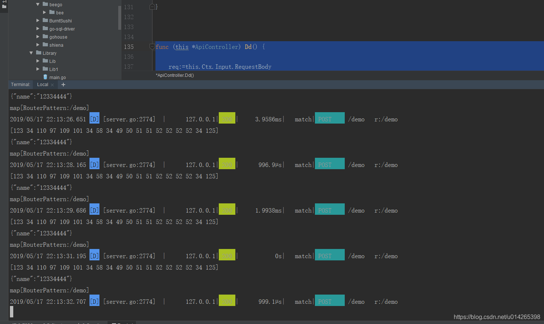
Task: Click 127.0.0.1 in the 22:13:29.686 row
Action: [x=200, y=210]
